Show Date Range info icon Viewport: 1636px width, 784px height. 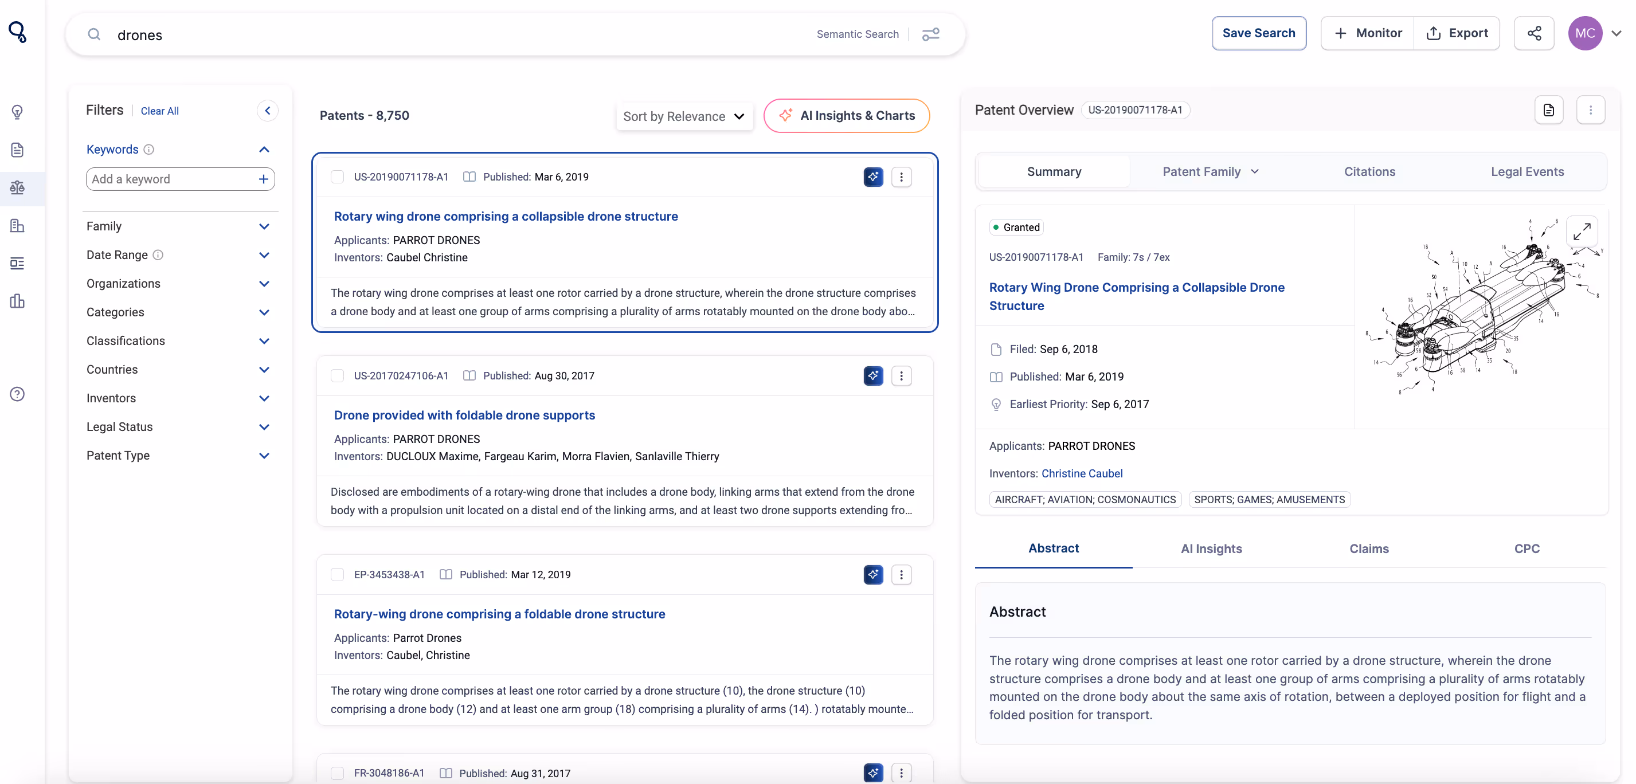[x=158, y=254]
